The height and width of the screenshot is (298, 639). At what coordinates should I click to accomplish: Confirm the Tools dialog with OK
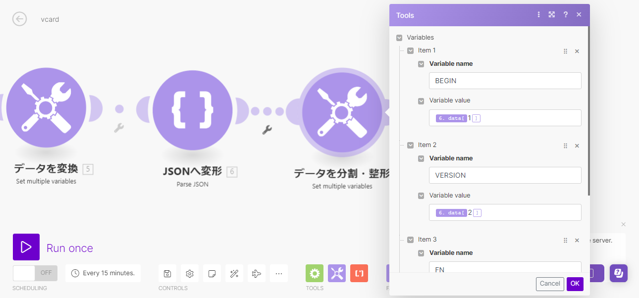[575, 284]
